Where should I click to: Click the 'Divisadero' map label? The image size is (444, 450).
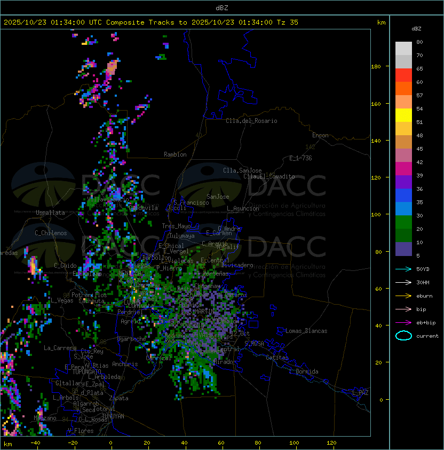click(x=237, y=265)
